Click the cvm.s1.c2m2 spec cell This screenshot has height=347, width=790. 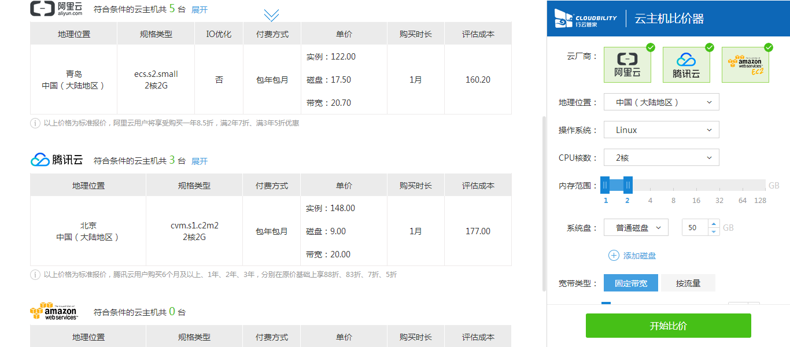tap(194, 231)
